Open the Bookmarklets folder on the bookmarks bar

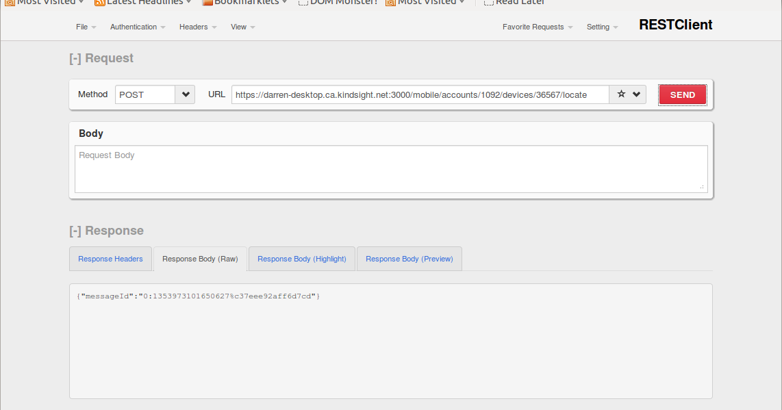pos(244,3)
